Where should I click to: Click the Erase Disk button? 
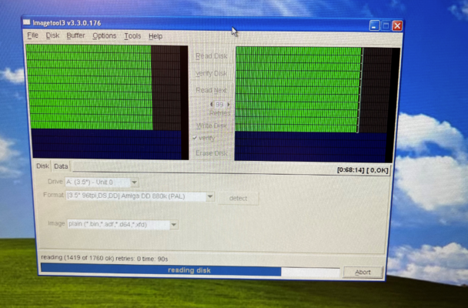coord(211,153)
